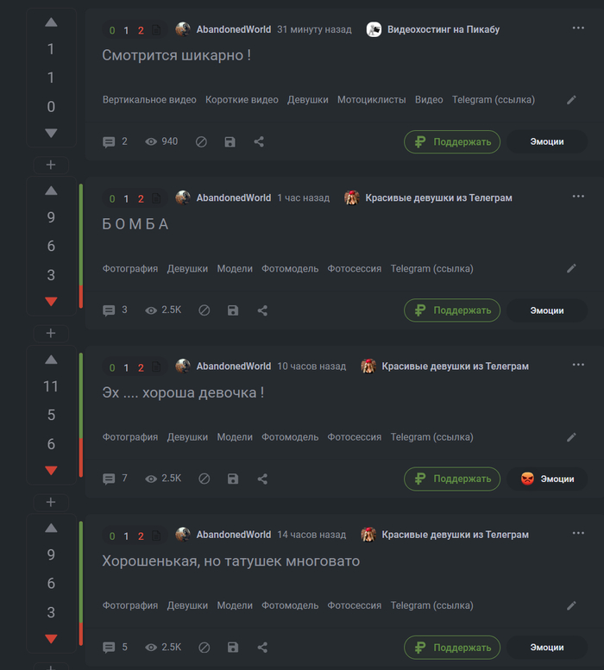Viewport: 604px width, 670px height.
Task: Click the rating bar beside 'Б О М Б А' post
Action: click(81, 246)
